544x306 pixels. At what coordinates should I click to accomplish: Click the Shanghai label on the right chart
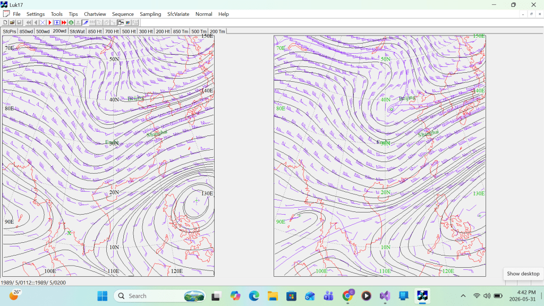(x=428, y=133)
